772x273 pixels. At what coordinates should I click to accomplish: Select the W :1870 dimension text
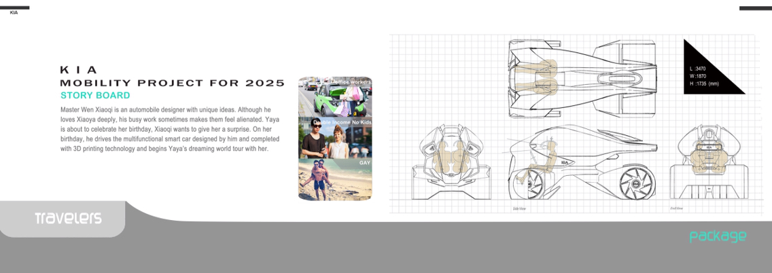coord(698,76)
